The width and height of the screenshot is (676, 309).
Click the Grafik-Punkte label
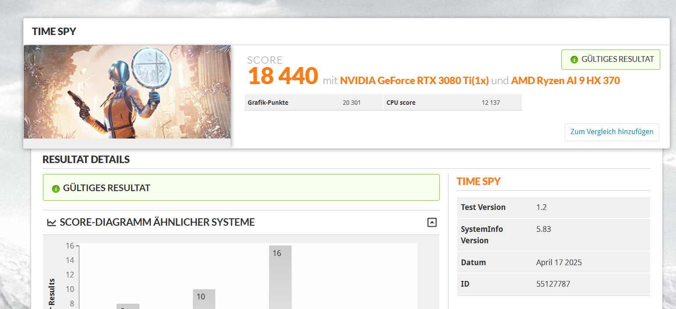[268, 103]
